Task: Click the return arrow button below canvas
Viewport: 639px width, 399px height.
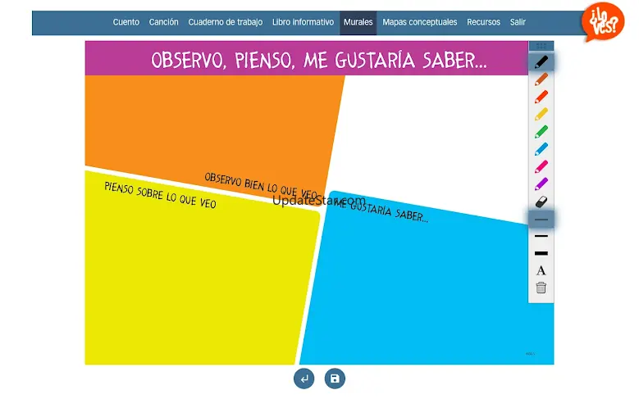Action: point(304,379)
